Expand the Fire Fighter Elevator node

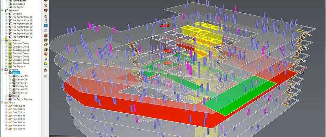pyautogui.click(x=6, y=99)
